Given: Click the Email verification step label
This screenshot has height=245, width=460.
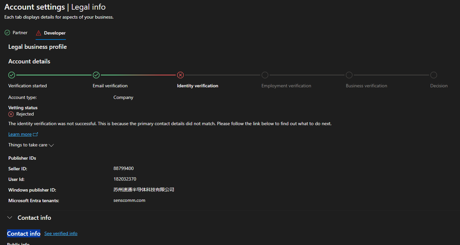Looking at the screenshot, I should click(110, 86).
